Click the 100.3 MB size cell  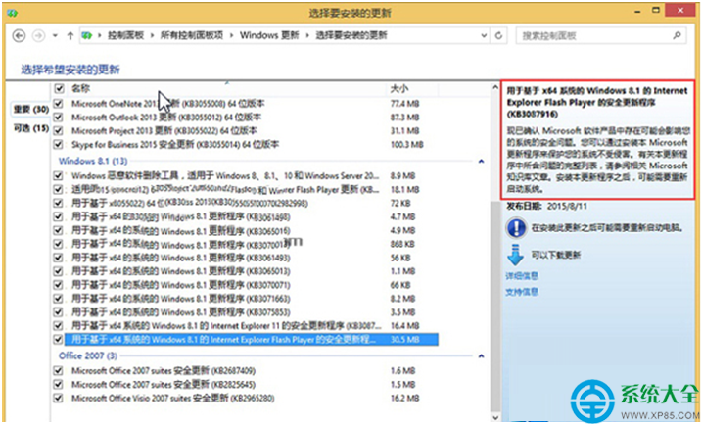(407, 145)
